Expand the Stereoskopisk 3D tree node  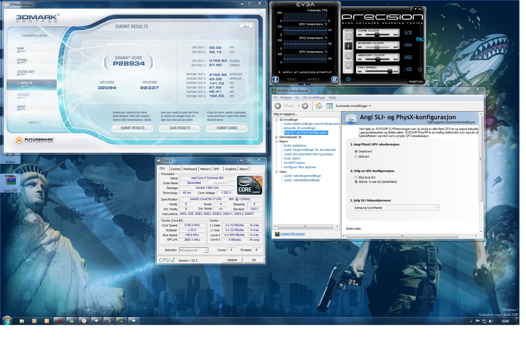click(x=277, y=137)
